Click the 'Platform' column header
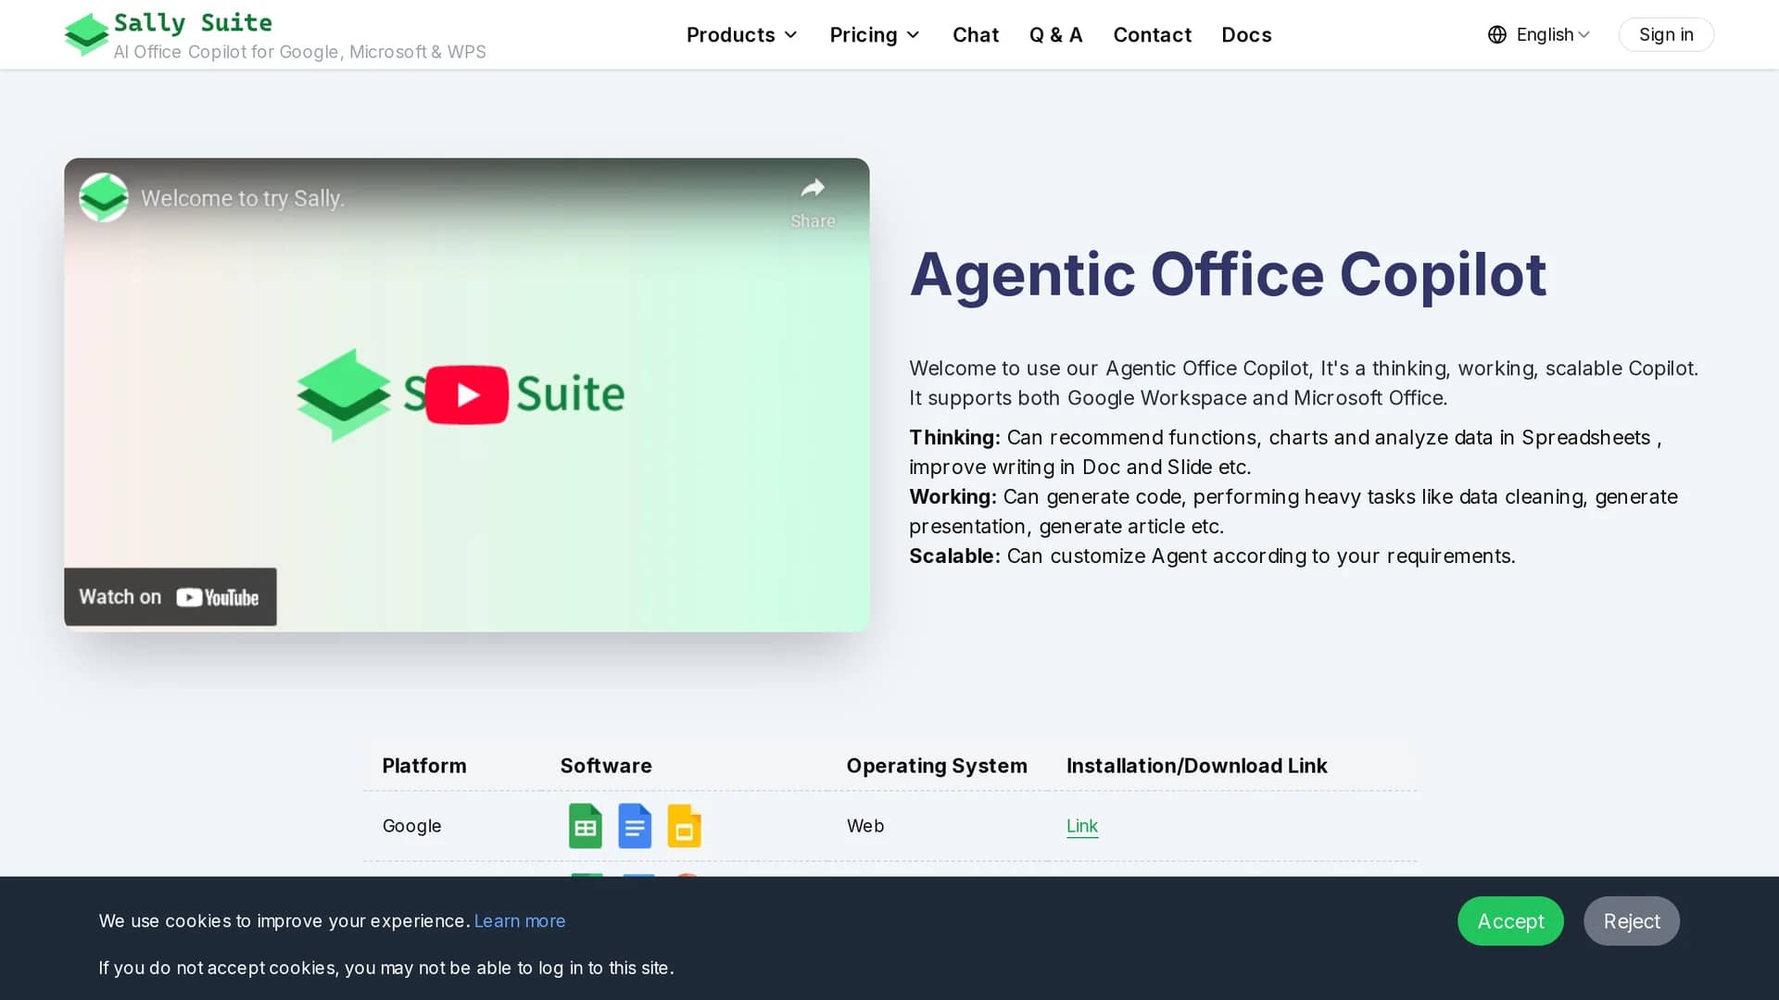Screen dimensions: 1779x1000 424,766
